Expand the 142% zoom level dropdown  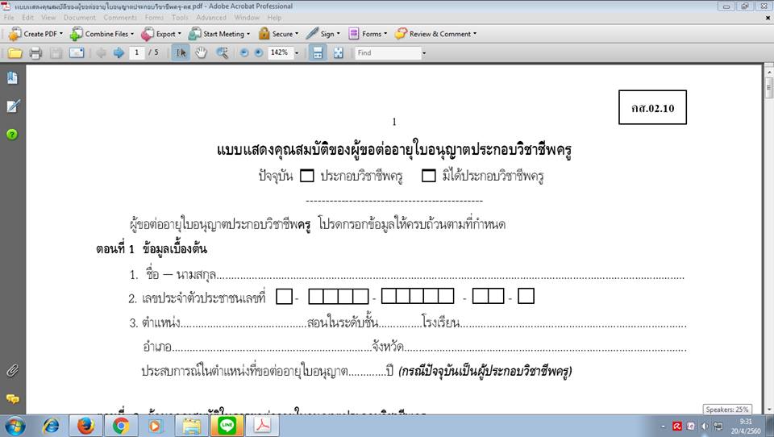coord(297,53)
